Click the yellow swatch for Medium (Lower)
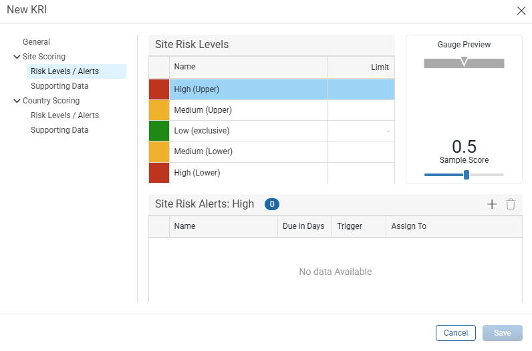The height and width of the screenshot is (351, 532). tap(159, 151)
